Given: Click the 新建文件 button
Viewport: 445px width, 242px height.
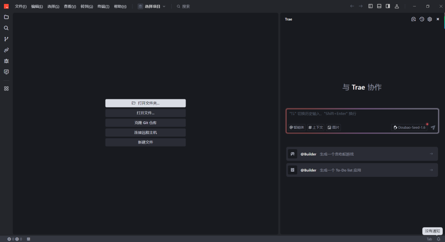Looking at the screenshot, I should pos(146,142).
